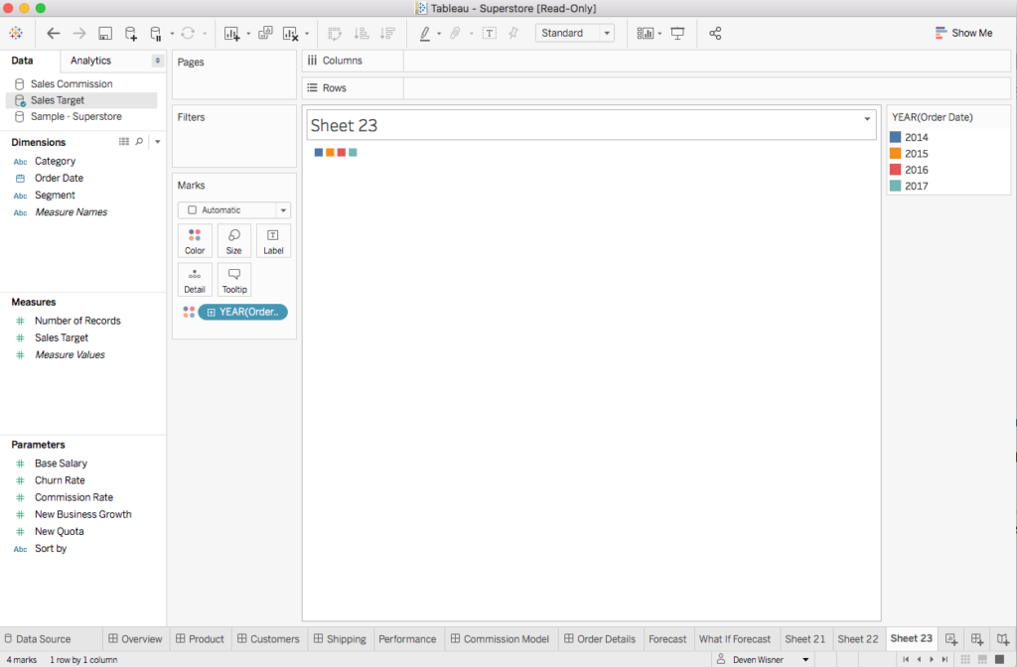Click the Redo forward arrow
Viewport: 1017px width, 667px height.
click(x=79, y=33)
